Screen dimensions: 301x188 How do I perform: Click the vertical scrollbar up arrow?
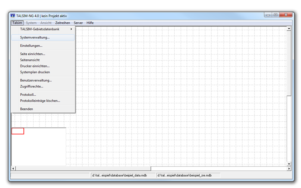pos(289,29)
